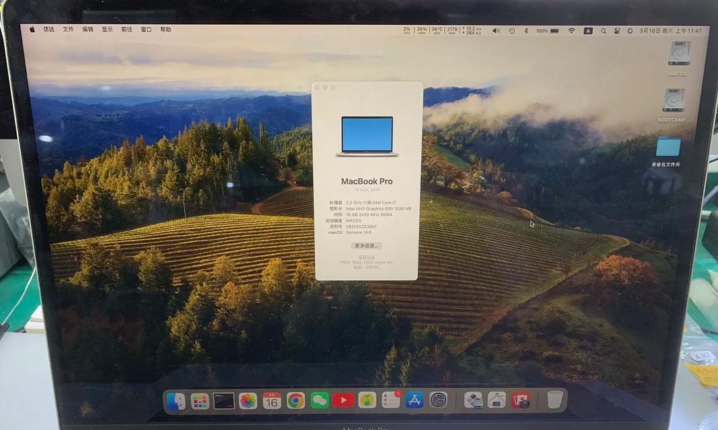Activate Siri from the menu bar
Image resolution: width=718 pixels, height=430 pixels.
tap(630, 31)
